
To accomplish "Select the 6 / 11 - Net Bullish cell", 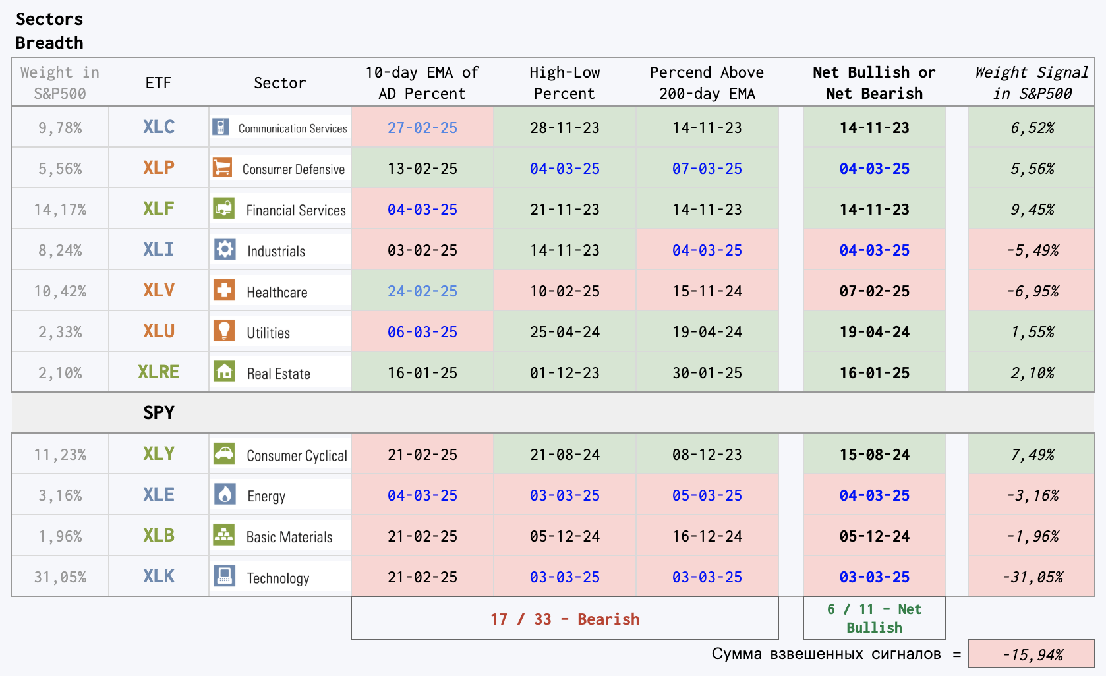I will click(x=874, y=618).
